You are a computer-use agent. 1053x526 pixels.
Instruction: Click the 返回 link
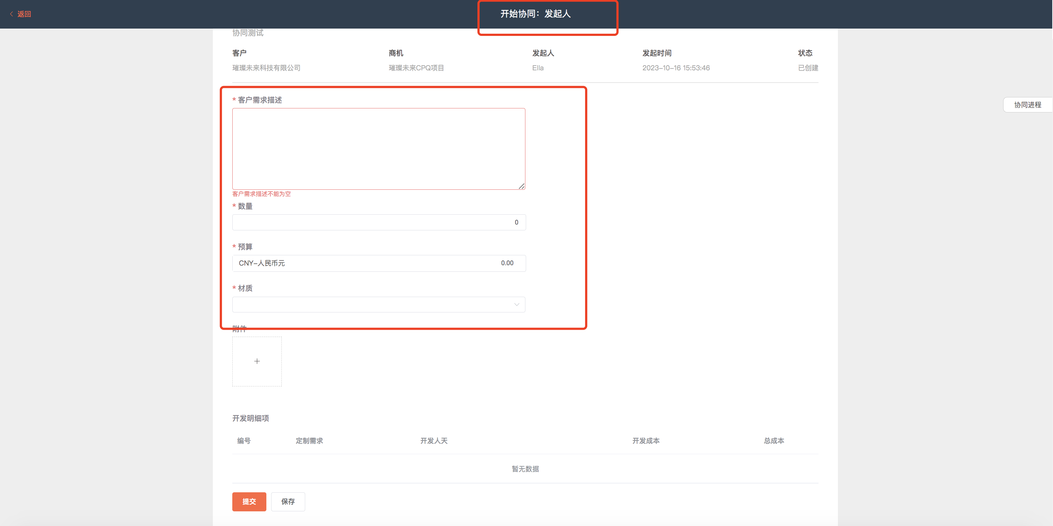(x=24, y=14)
